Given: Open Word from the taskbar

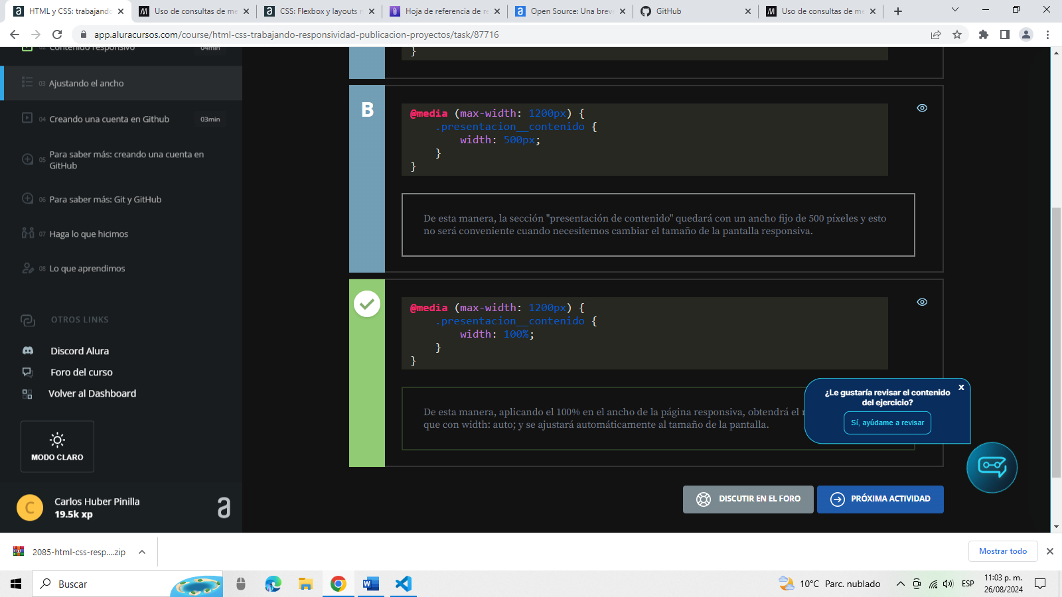Looking at the screenshot, I should point(370,584).
